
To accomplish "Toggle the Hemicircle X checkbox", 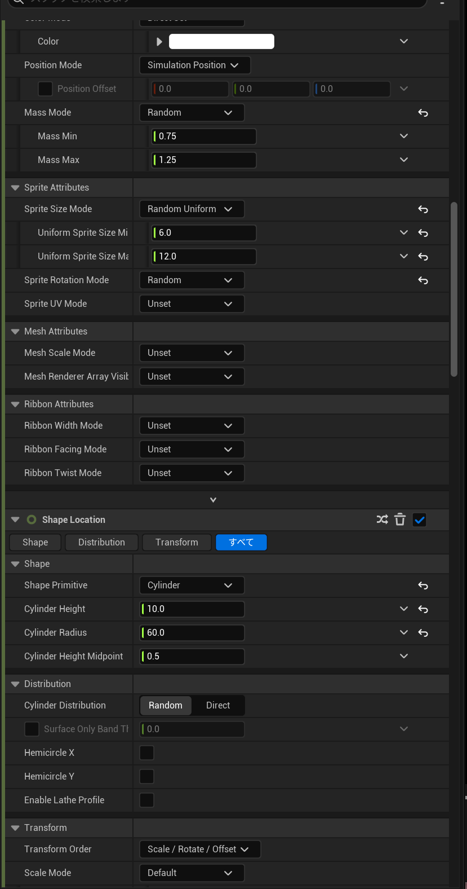I will click(x=146, y=752).
